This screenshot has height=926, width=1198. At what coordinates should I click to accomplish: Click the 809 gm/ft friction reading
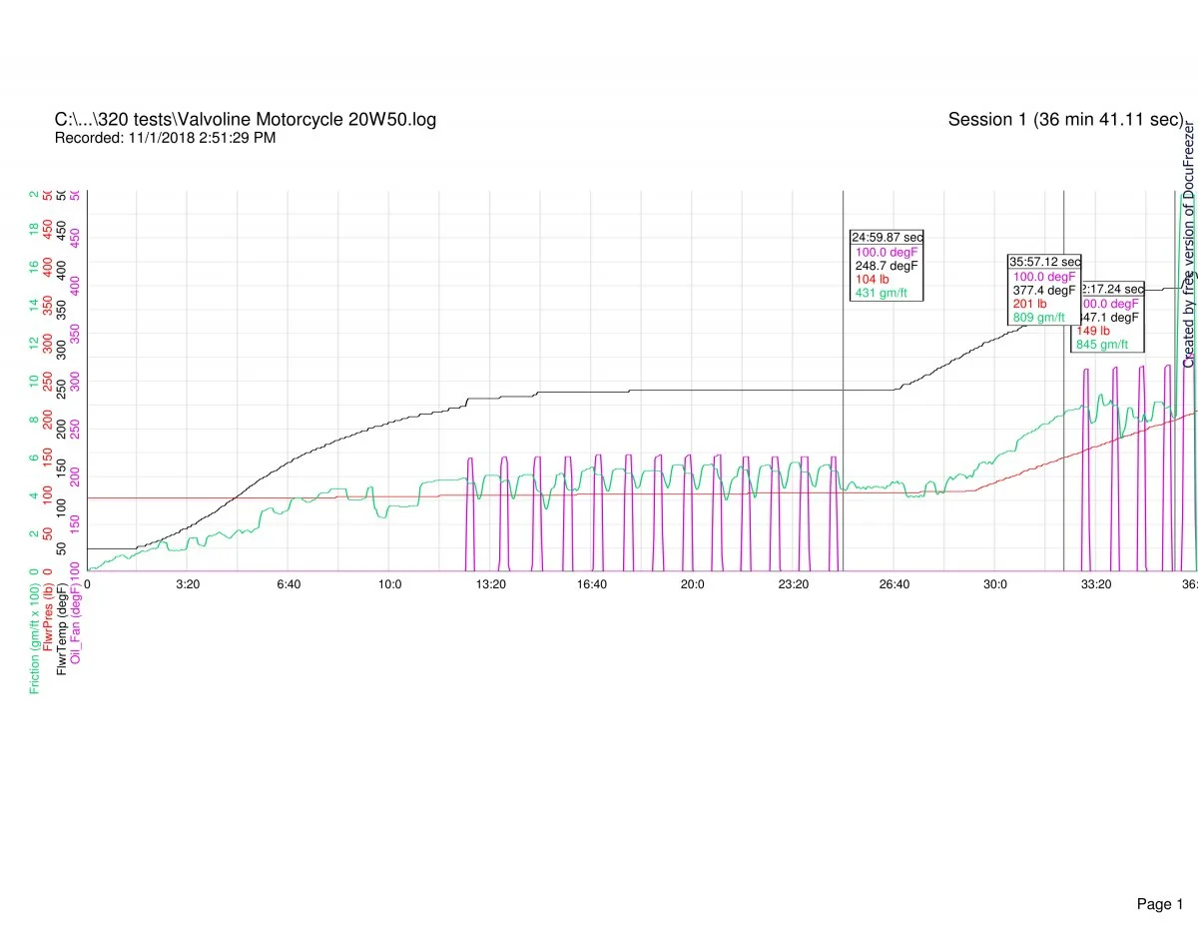coord(1038,318)
